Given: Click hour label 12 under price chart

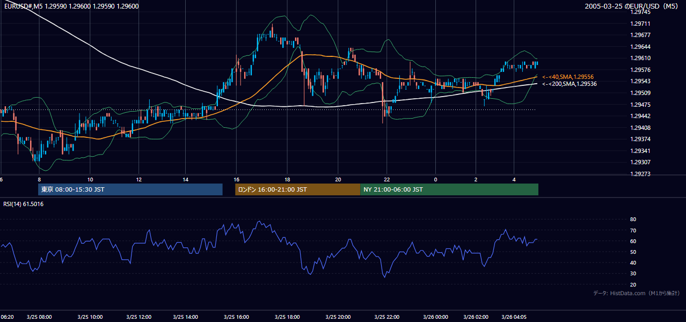Looking at the screenshot, I should (x=139, y=179).
